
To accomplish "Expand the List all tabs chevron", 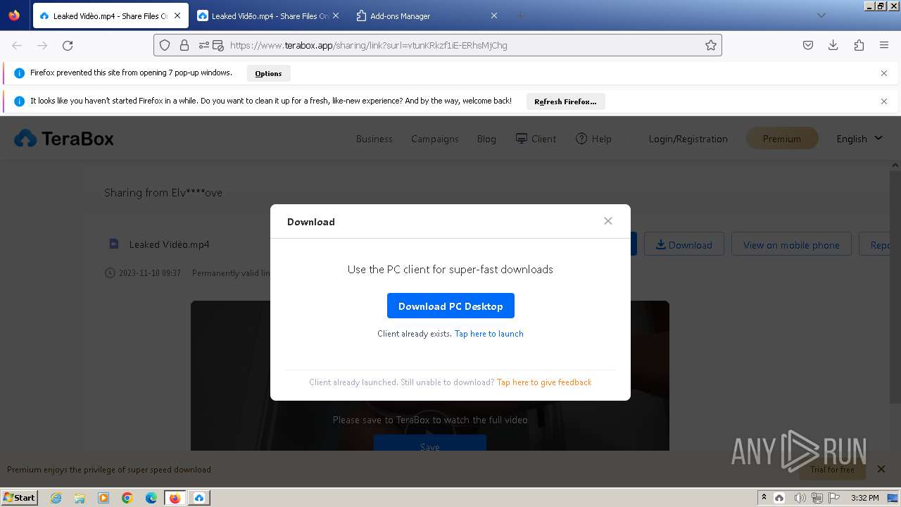I will [821, 15].
